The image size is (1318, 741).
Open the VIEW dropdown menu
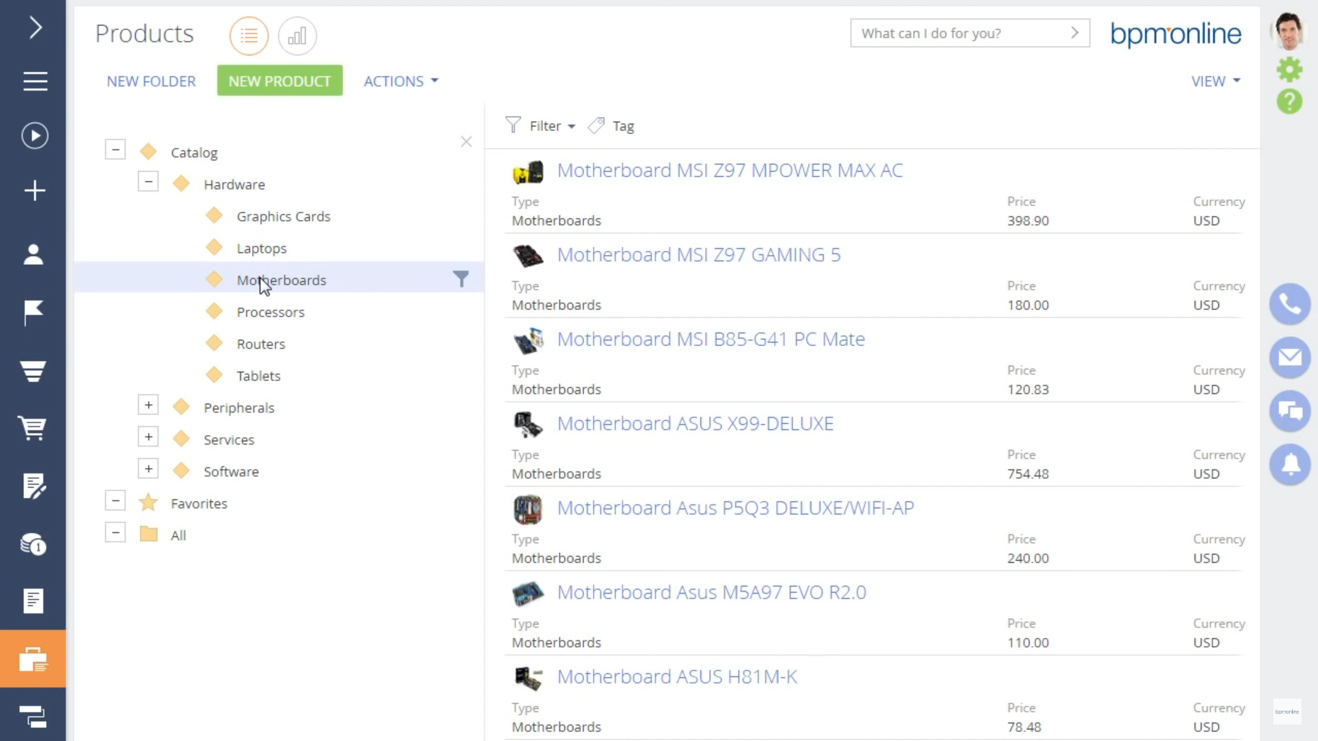[x=1216, y=81]
